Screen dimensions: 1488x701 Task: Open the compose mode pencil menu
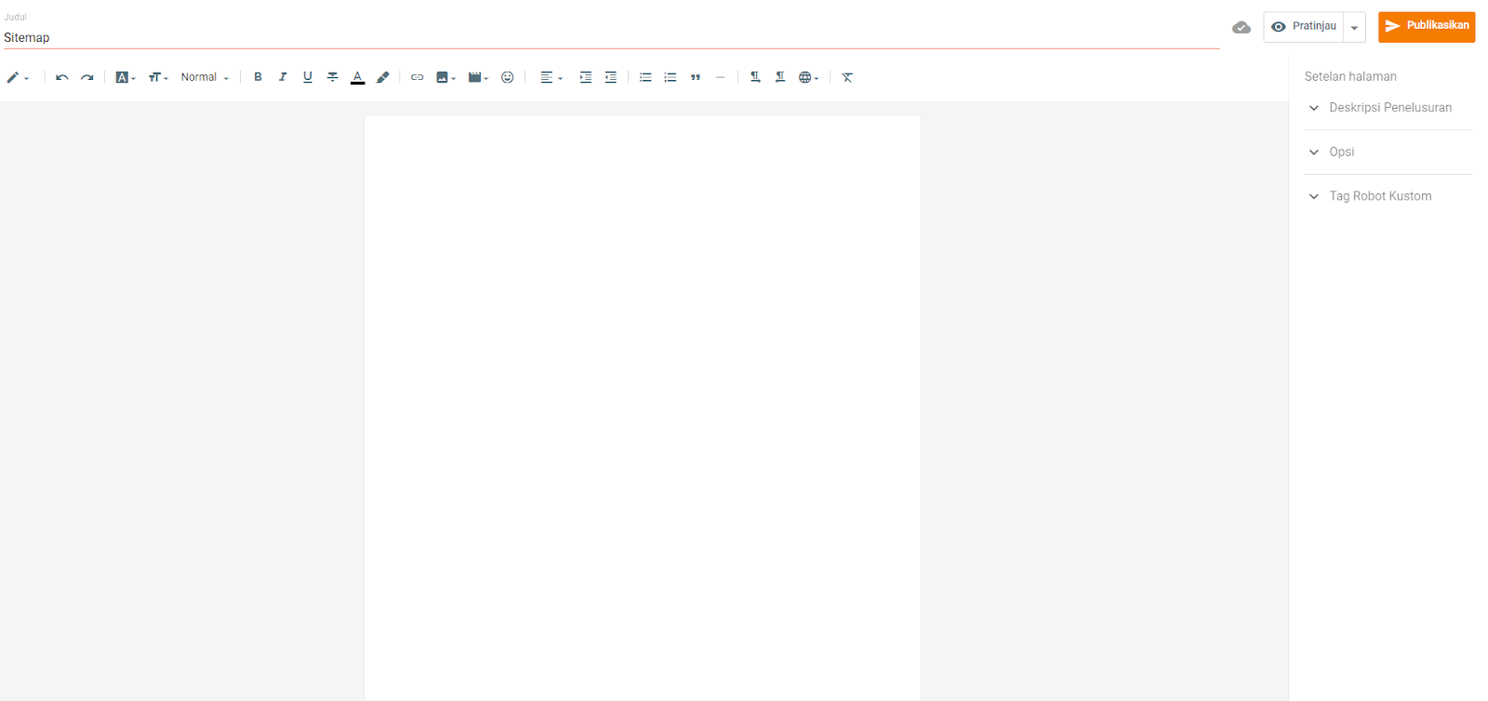(x=18, y=78)
